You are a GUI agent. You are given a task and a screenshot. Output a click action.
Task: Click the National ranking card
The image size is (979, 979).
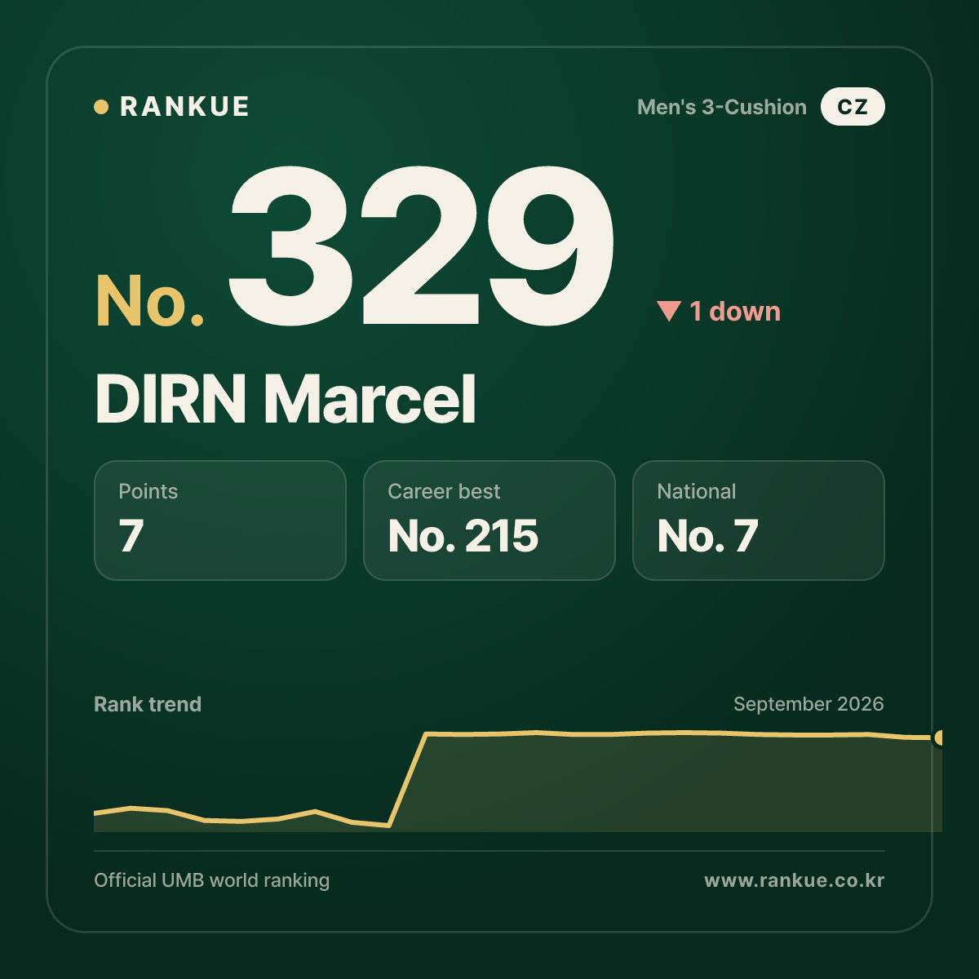tap(759, 521)
